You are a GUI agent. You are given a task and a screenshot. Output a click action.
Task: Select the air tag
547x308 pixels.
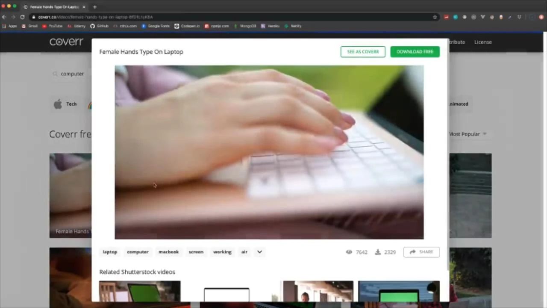tap(244, 252)
